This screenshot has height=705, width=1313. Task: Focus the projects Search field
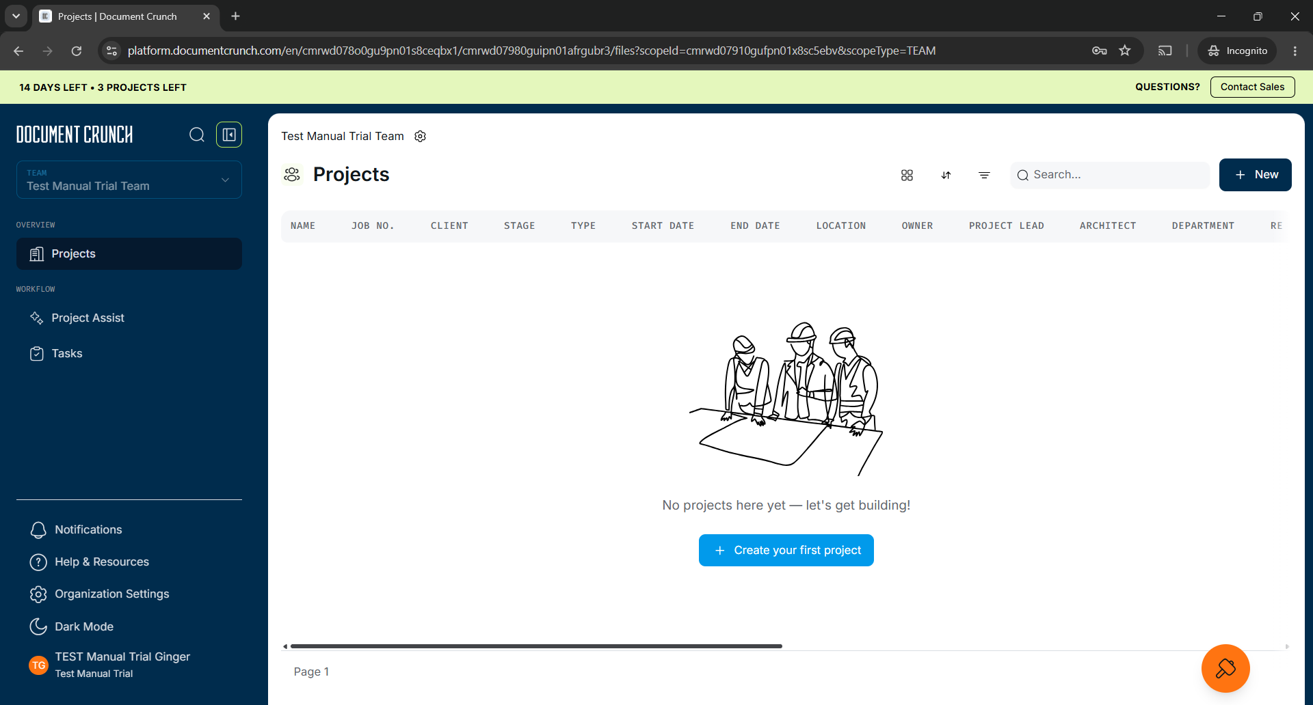tap(1110, 175)
